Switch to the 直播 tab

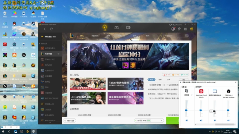pyautogui.click(x=108, y=36)
